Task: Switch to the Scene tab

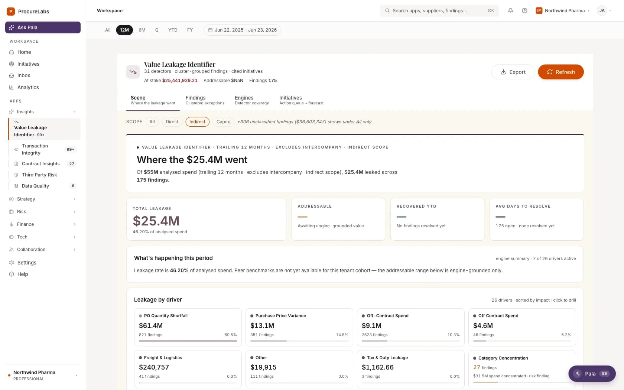Action: pos(153,100)
